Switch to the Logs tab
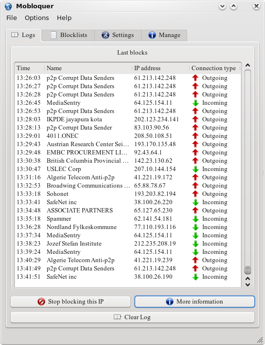Image resolution: width=265 pixels, height=345 pixels. pyautogui.click(x=23, y=35)
